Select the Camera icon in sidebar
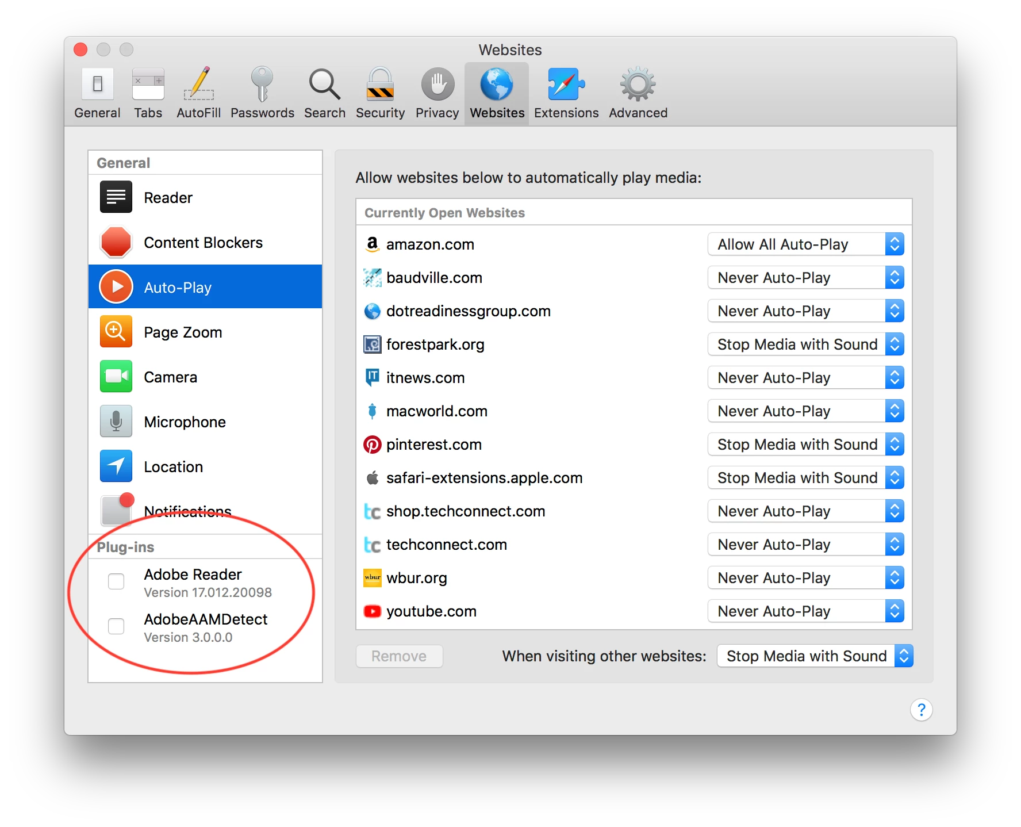The image size is (1021, 827). point(116,377)
